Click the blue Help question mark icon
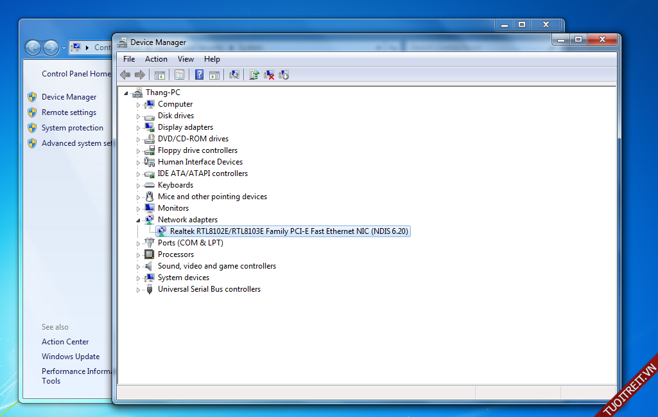This screenshot has width=658, height=417. [x=200, y=75]
